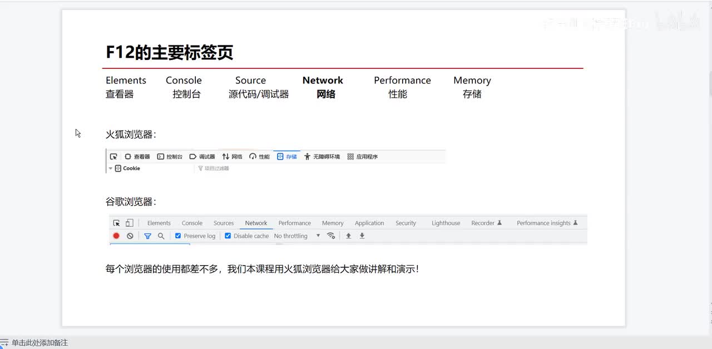Click the Firefox application grid icon 应用程序
The image size is (712, 349).
coord(350,157)
